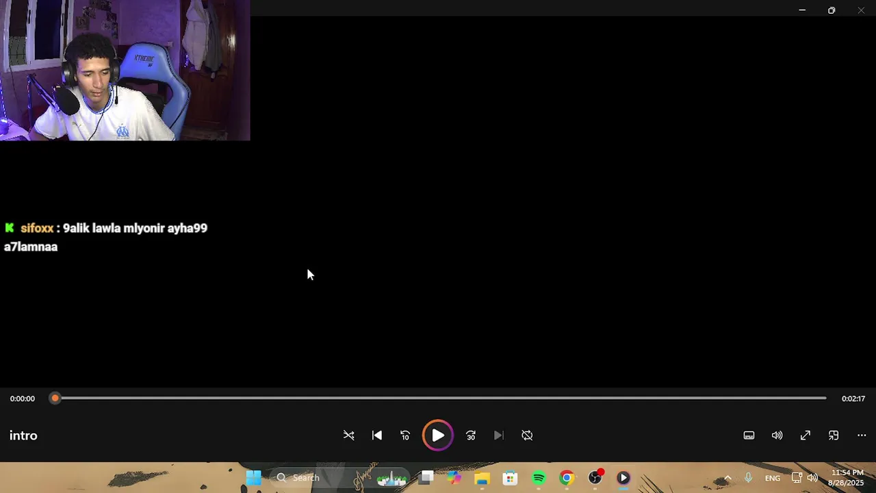Switch to full screen view

pyautogui.click(x=806, y=435)
